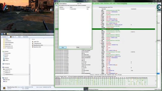Click ManaDecHook.CEA file icon in details pane

(4, 88)
